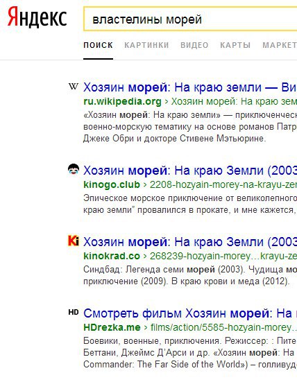Switch to the Видео tab
Screen dimensions: 297x382
194,45
